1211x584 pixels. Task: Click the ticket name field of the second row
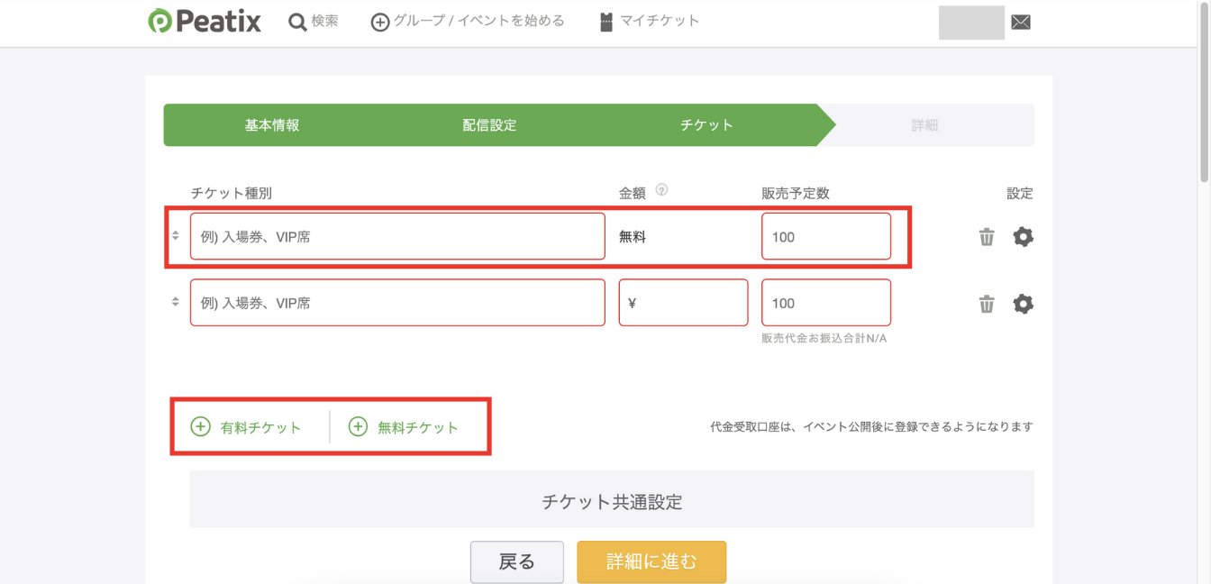(396, 303)
